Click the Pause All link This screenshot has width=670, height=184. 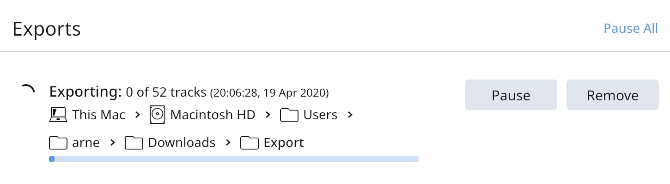pos(630,29)
